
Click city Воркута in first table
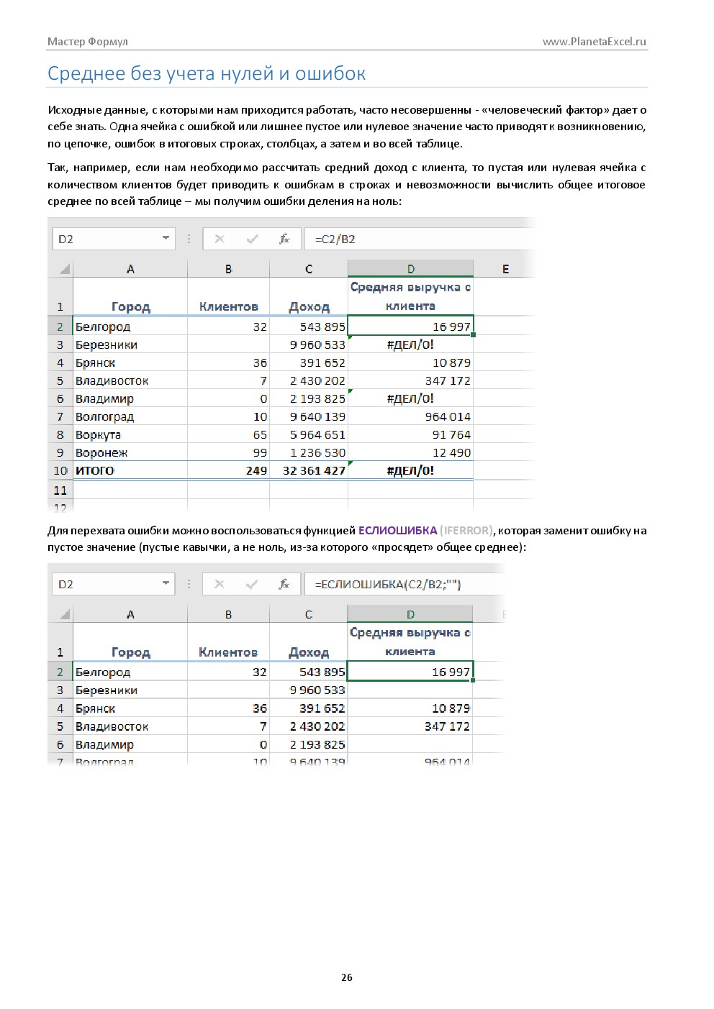(x=130, y=434)
